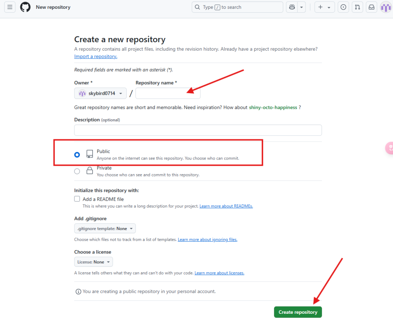Open the Copilot chat icon
Image resolution: width=393 pixels, height=318 pixels.
(x=292, y=7)
